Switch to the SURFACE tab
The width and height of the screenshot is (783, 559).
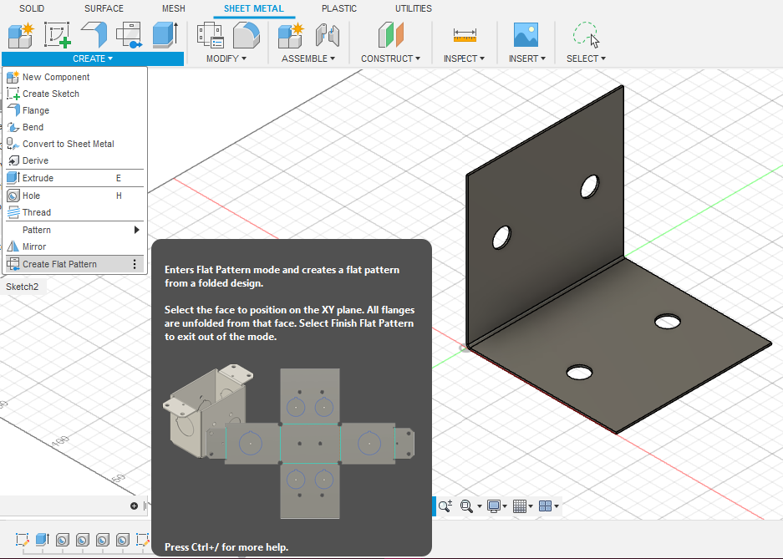tap(104, 8)
